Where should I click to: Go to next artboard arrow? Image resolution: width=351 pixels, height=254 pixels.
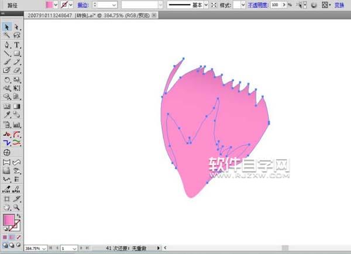tap(81, 248)
